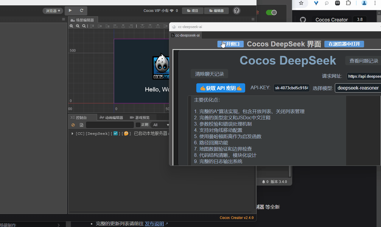
Task: Click the Cocos VIP wifi status icon
Action: 172,11
